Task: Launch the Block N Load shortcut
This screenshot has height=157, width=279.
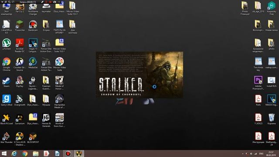Action: pos(7,119)
